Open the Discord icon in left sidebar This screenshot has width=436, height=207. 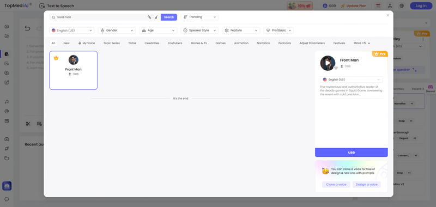coord(7,186)
